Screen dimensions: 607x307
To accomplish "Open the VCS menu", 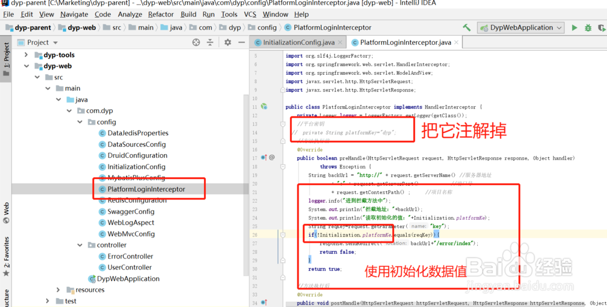I will (250, 15).
